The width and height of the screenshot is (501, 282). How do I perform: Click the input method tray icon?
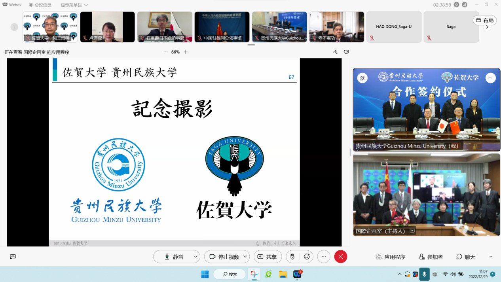(x=435, y=274)
